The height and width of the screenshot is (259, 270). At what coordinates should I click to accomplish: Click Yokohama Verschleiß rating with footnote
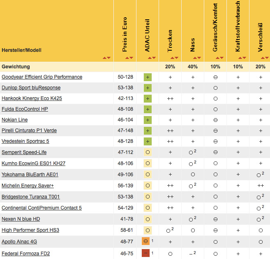coord(261,175)
